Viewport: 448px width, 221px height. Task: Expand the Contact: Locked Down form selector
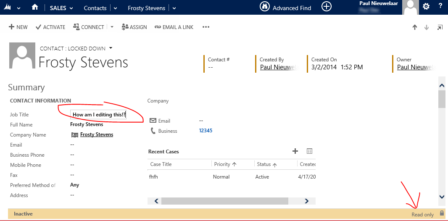pyautogui.click(x=111, y=48)
